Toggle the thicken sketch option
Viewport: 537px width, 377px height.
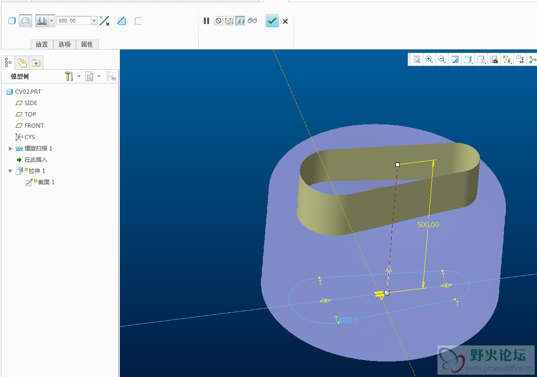(x=138, y=21)
